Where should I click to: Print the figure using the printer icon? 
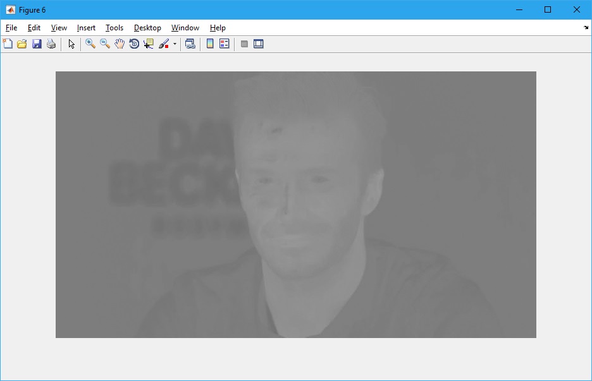pyautogui.click(x=51, y=44)
